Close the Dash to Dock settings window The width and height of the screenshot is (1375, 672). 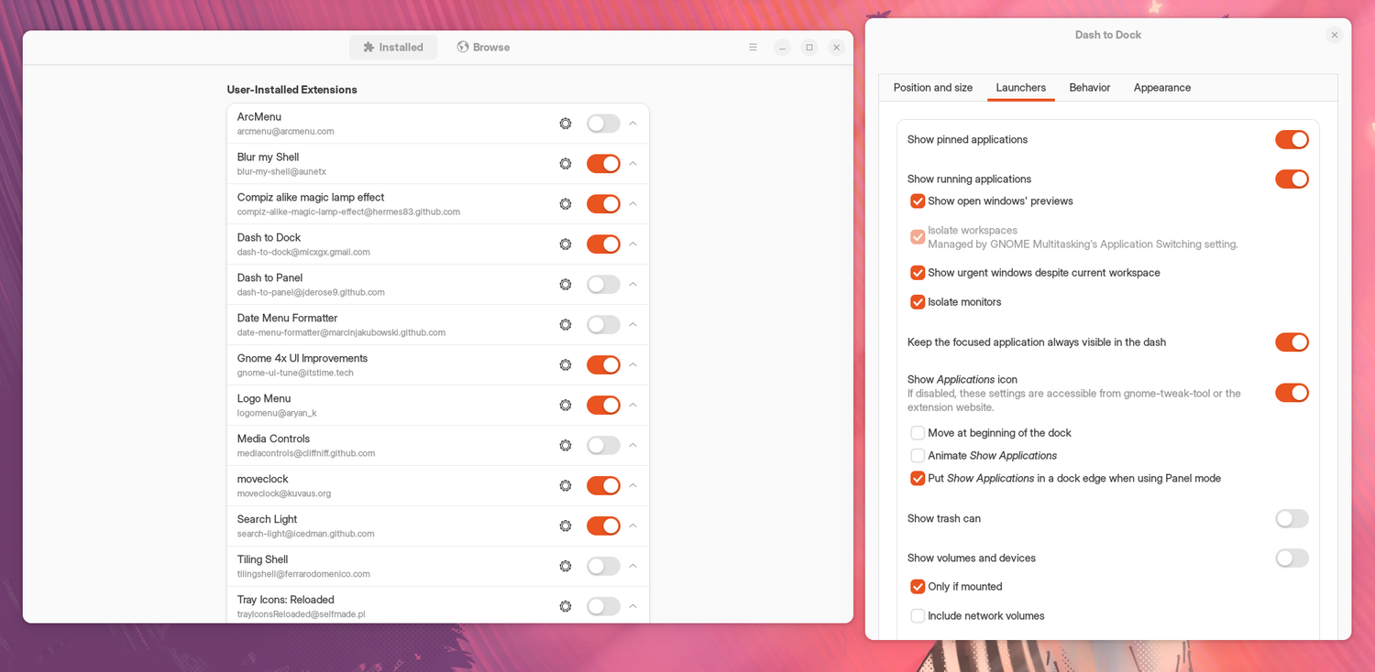pos(1334,36)
